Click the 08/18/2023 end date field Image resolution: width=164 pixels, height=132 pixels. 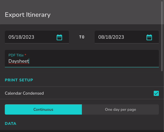[127, 37]
